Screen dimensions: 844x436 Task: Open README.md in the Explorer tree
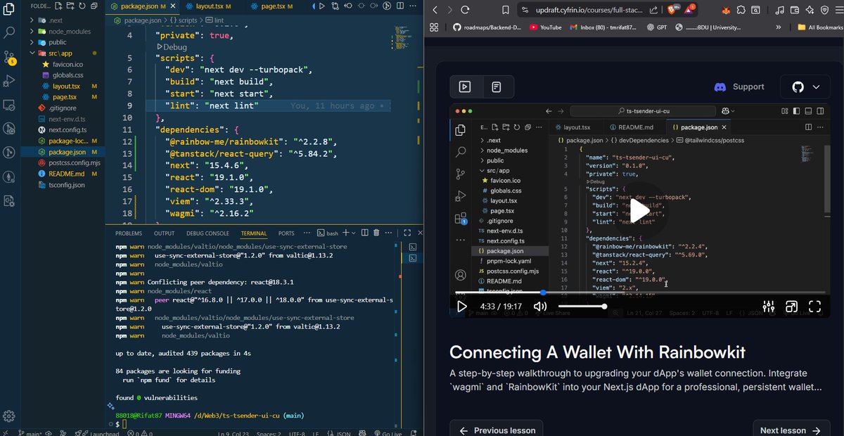[x=67, y=174]
